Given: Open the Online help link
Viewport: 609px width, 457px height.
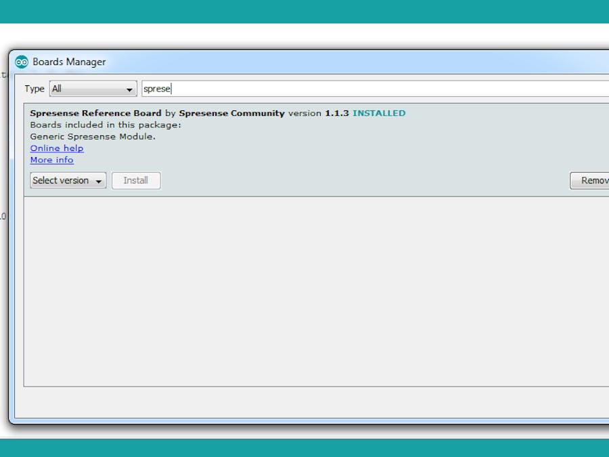Looking at the screenshot, I should tap(57, 148).
